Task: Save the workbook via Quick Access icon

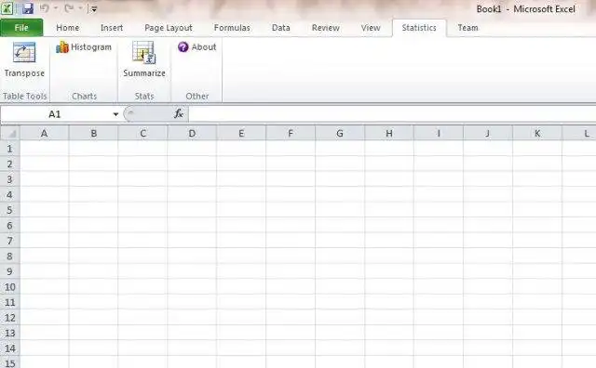Action: tap(28, 8)
